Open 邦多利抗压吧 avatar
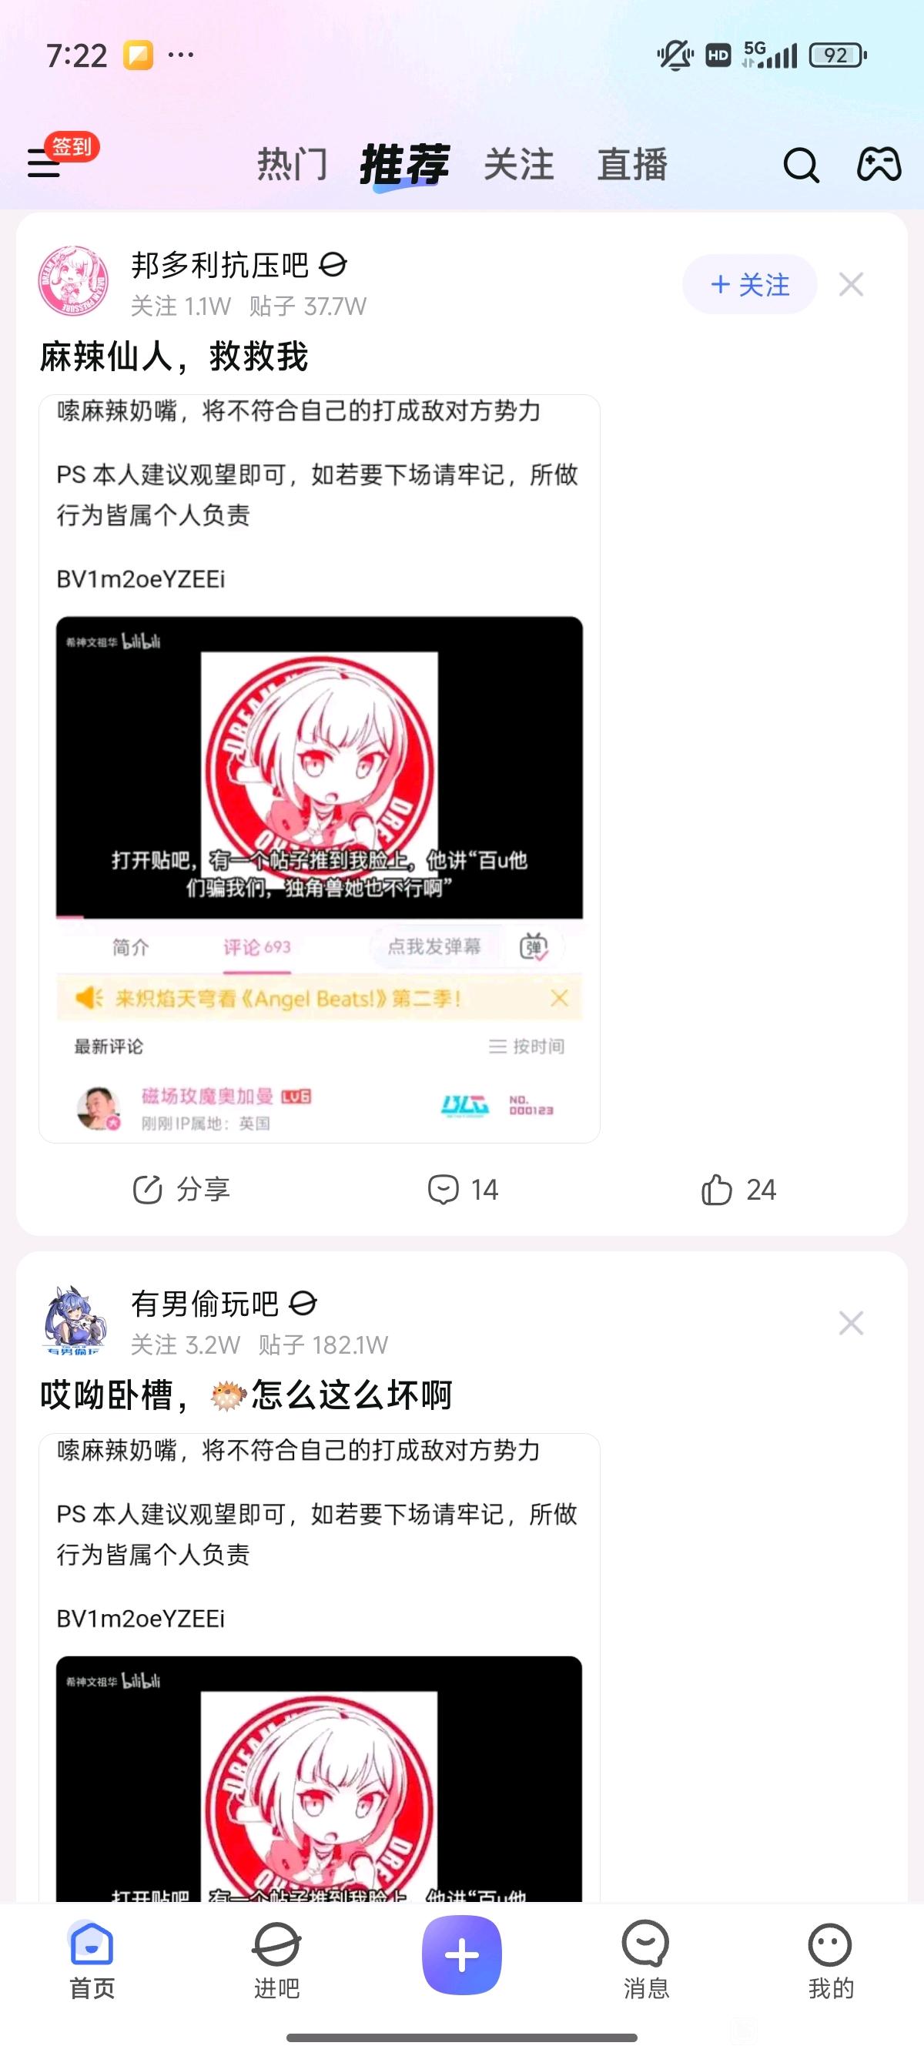The image size is (924, 2056). pyautogui.click(x=74, y=281)
